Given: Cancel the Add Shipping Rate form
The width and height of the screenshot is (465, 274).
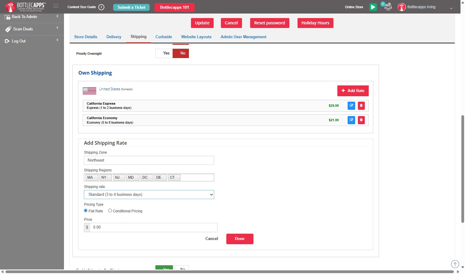Looking at the screenshot, I should [x=212, y=239].
